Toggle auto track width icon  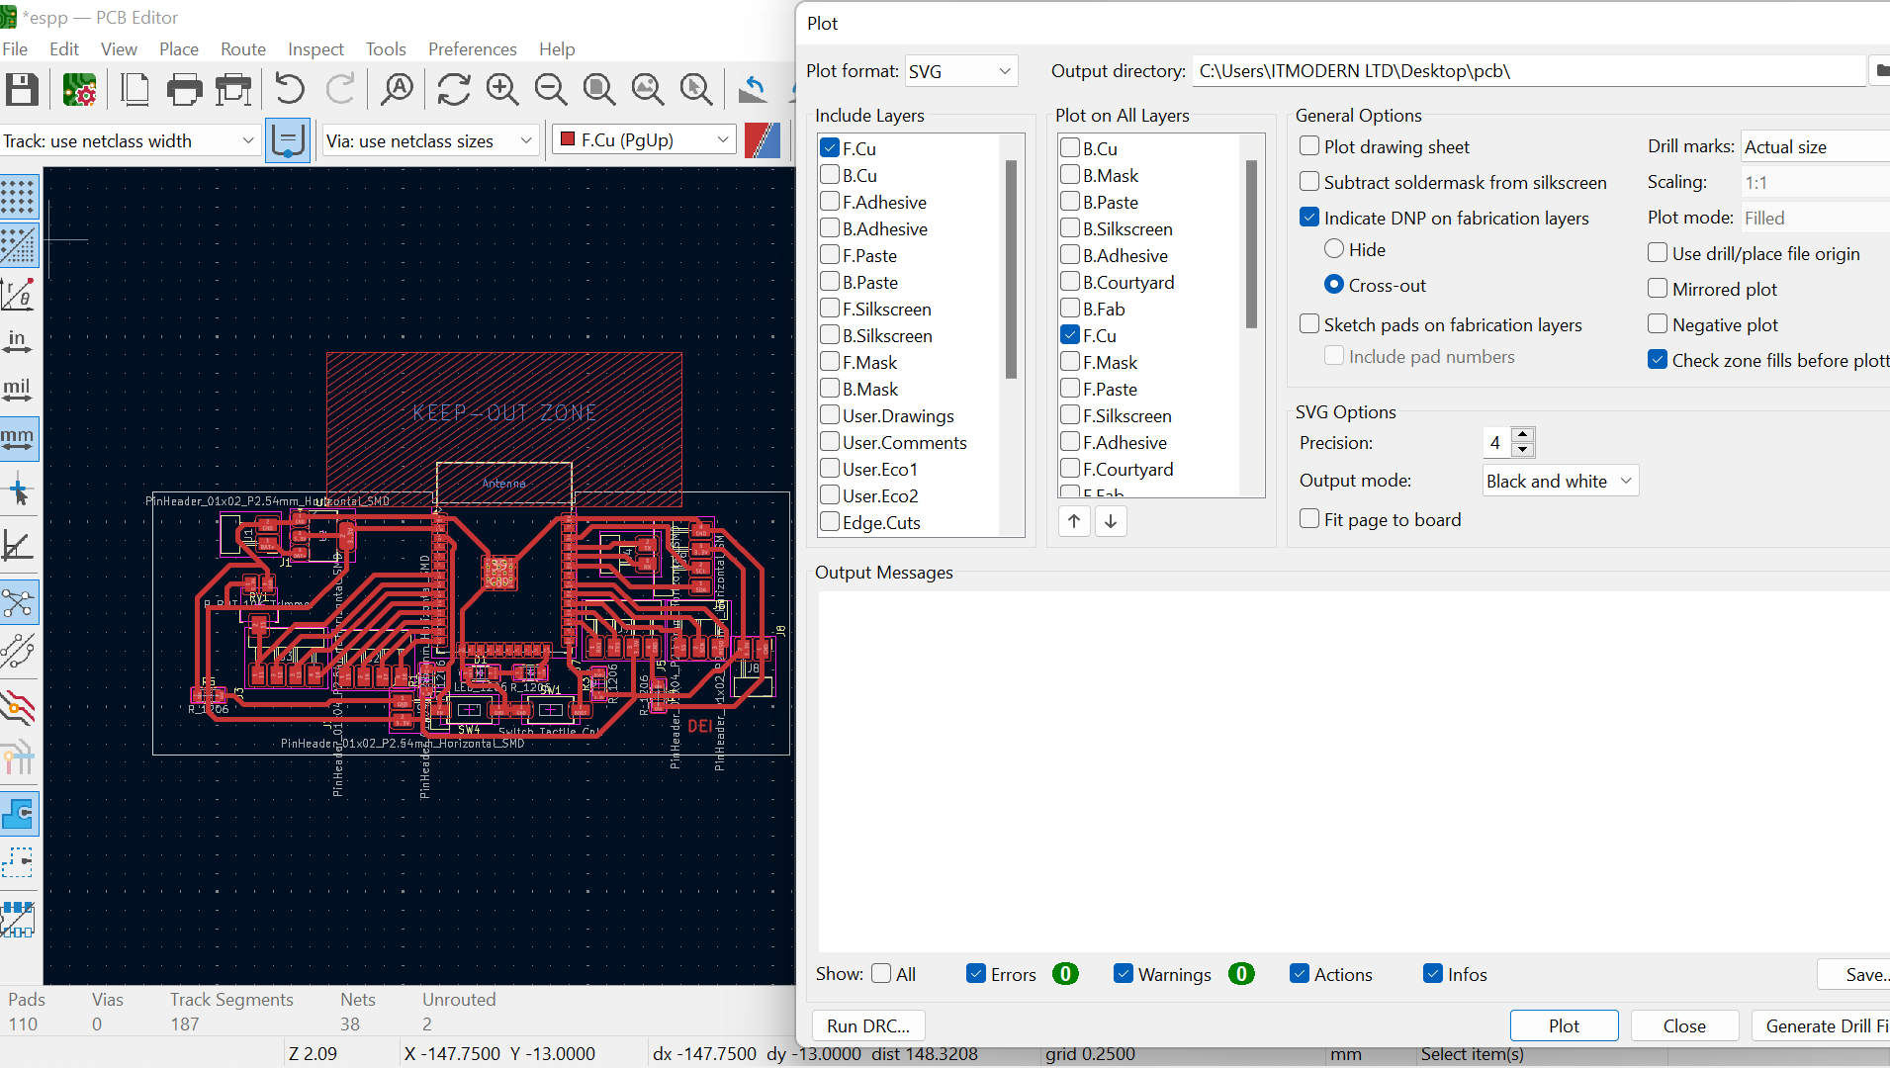(x=288, y=140)
